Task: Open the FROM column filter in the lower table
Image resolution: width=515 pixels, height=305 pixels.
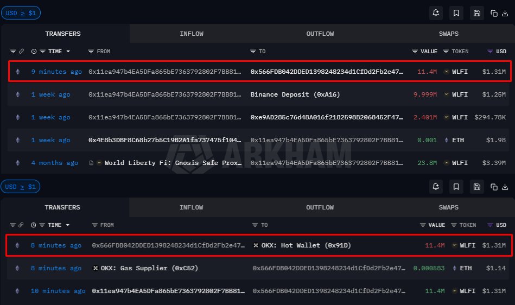Action: click(94, 225)
